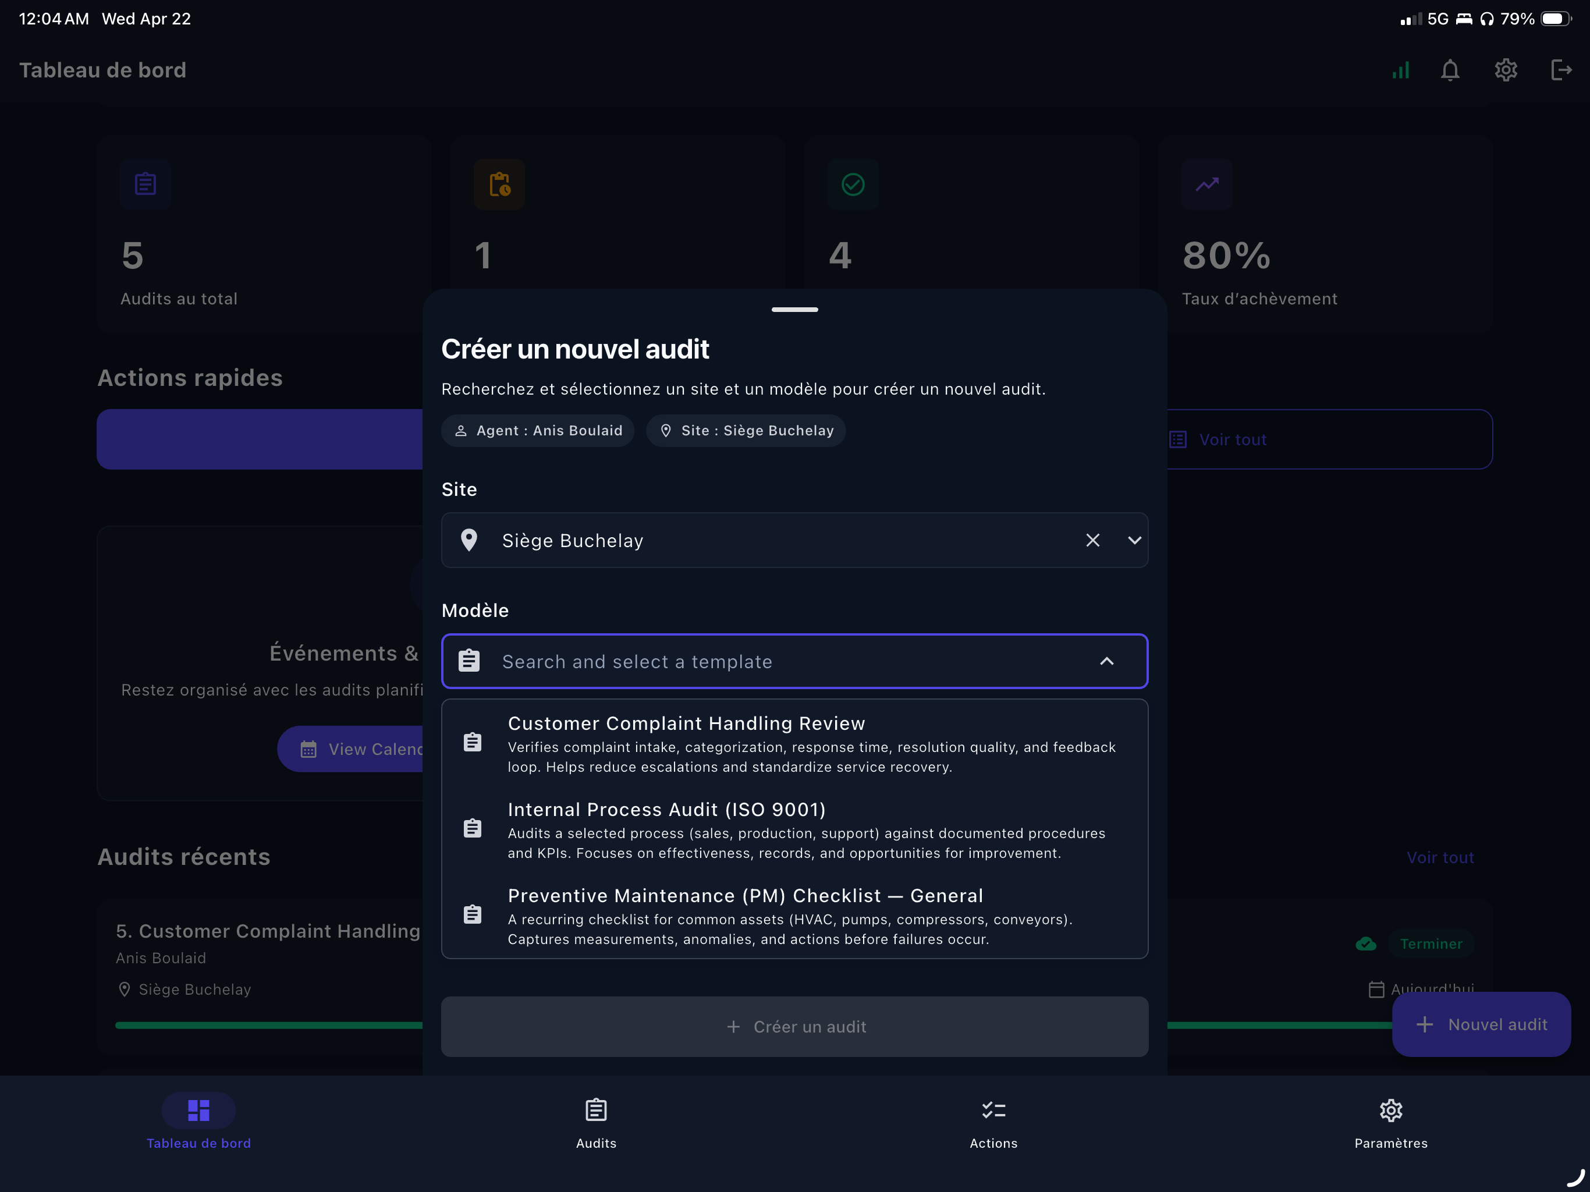Click the completion rate trend icon

(1207, 184)
